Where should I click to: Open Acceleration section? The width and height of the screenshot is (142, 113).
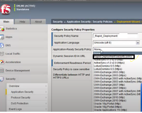pyautogui.click(x=13, y=62)
